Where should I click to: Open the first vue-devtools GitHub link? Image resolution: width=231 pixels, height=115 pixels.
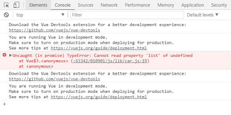(54, 30)
